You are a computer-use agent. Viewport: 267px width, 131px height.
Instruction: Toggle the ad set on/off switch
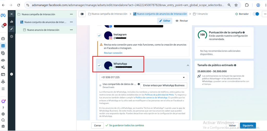click(256, 14)
